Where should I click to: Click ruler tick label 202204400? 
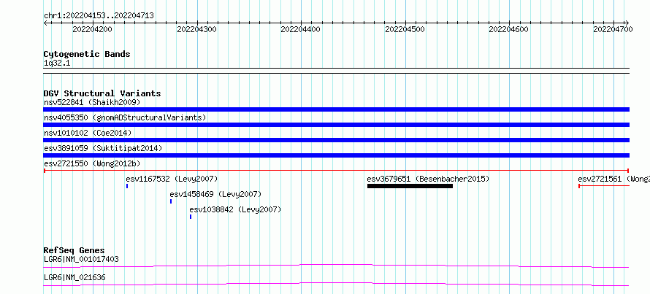[301, 29]
